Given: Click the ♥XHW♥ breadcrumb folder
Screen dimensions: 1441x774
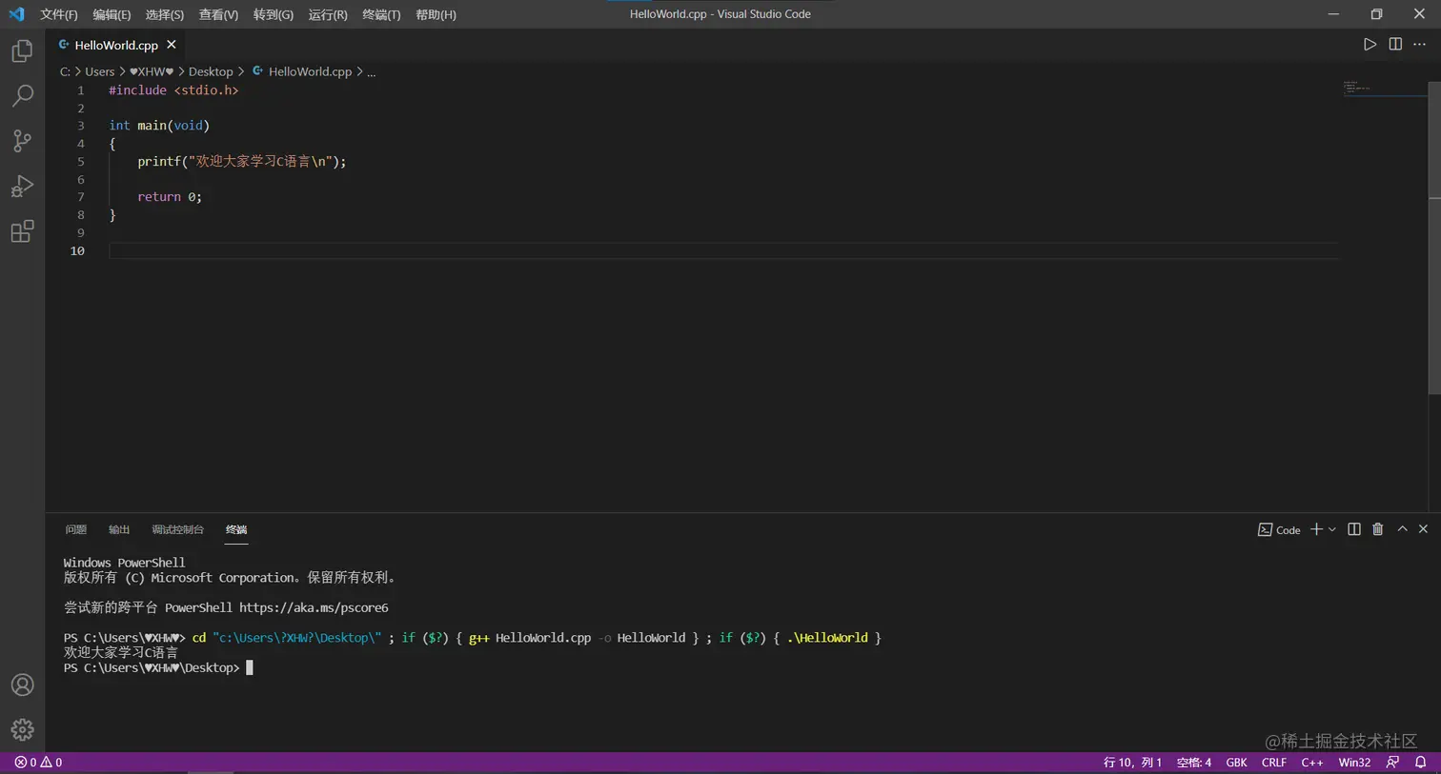Looking at the screenshot, I should pos(152,71).
